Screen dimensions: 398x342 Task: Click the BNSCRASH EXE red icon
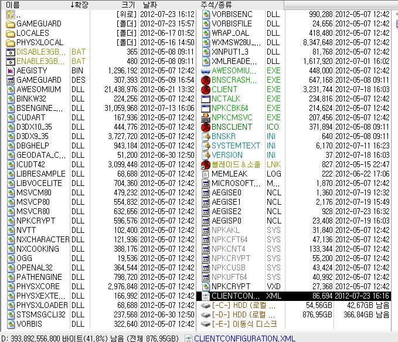coord(206,80)
